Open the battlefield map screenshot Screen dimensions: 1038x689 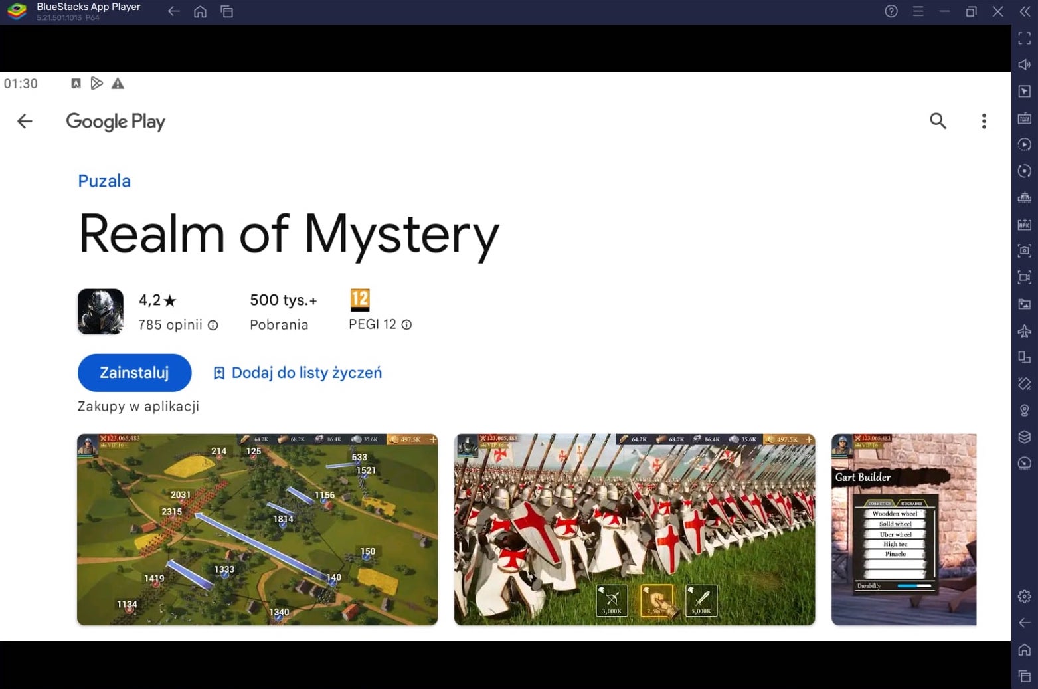click(x=257, y=529)
